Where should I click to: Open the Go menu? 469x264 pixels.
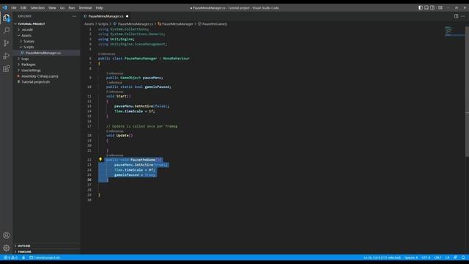click(x=62, y=8)
